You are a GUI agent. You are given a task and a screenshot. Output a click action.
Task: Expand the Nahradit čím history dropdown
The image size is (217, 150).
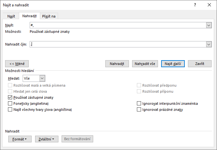209,45
